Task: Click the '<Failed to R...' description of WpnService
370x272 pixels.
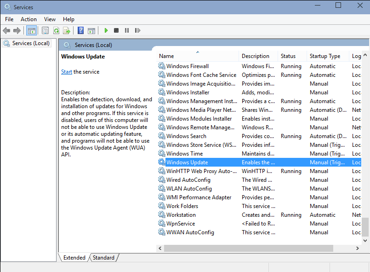Action: click(258, 224)
